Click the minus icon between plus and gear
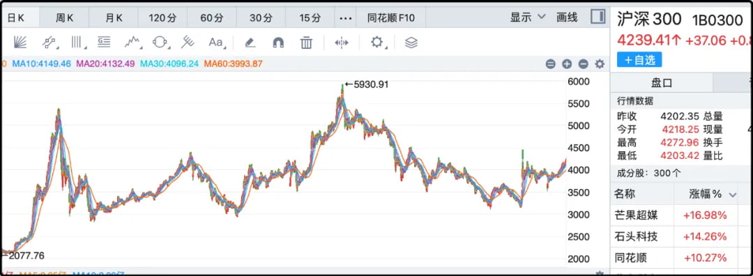 coord(583,64)
